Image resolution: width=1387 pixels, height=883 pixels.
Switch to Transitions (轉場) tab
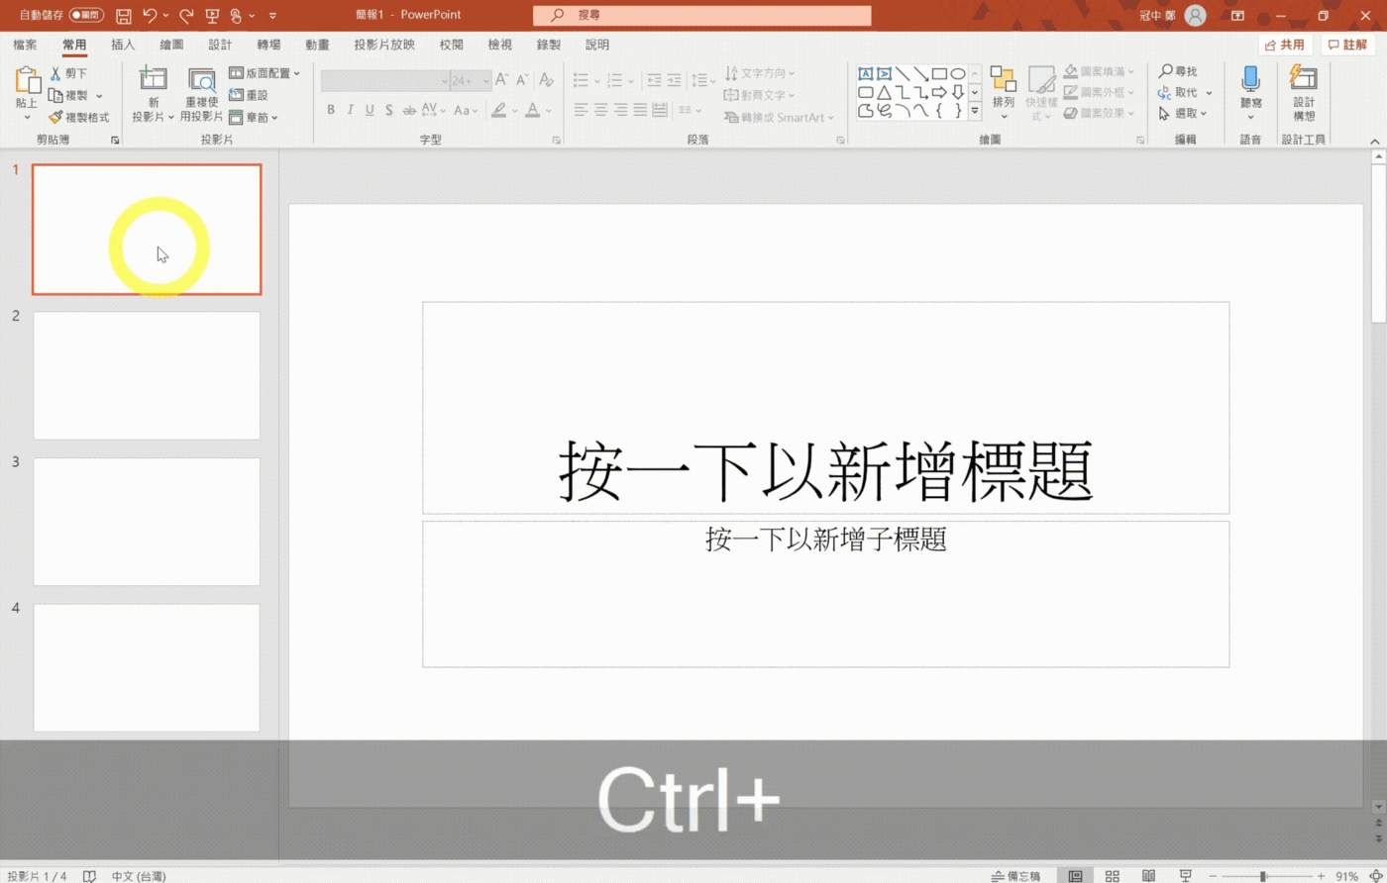[268, 45]
